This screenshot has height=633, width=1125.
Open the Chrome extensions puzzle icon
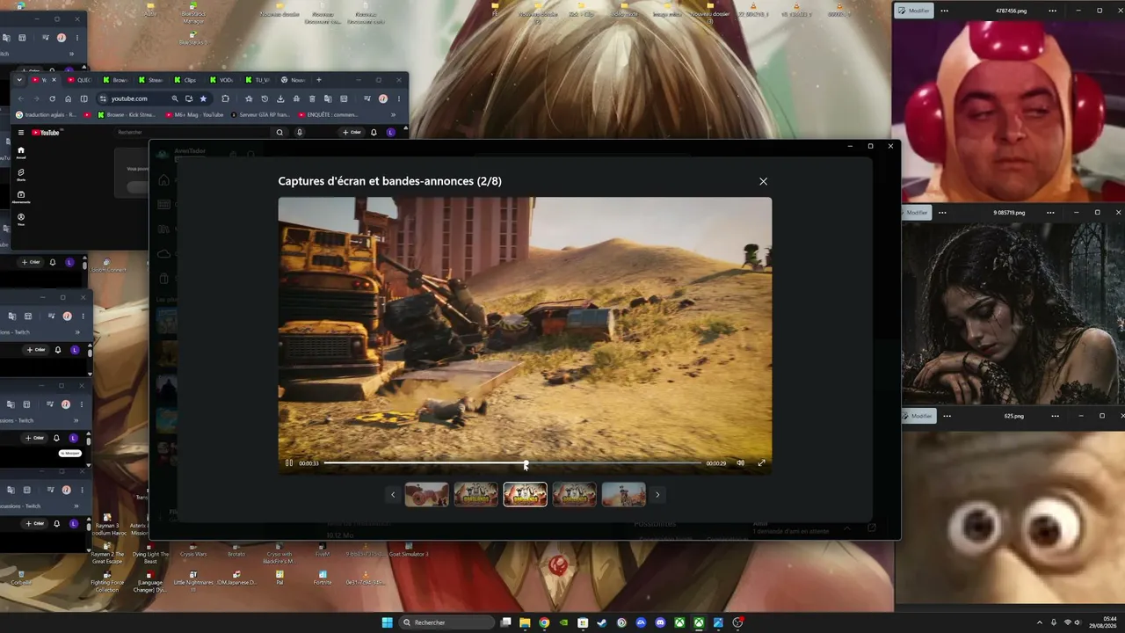click(x=225, y=98)
